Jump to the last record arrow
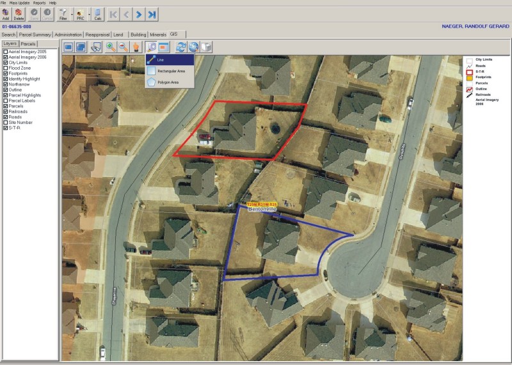The height and width of the screenshot is (365, 512). (x=152, y=14)
